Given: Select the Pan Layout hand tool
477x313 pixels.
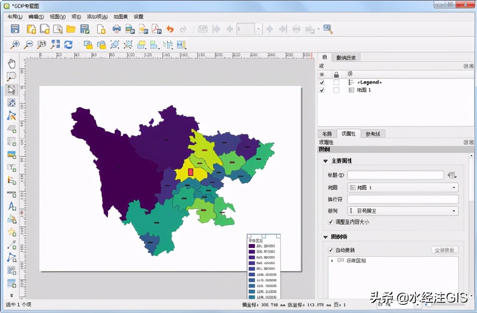Looking at the screenshot, I should tap(12, 64).
